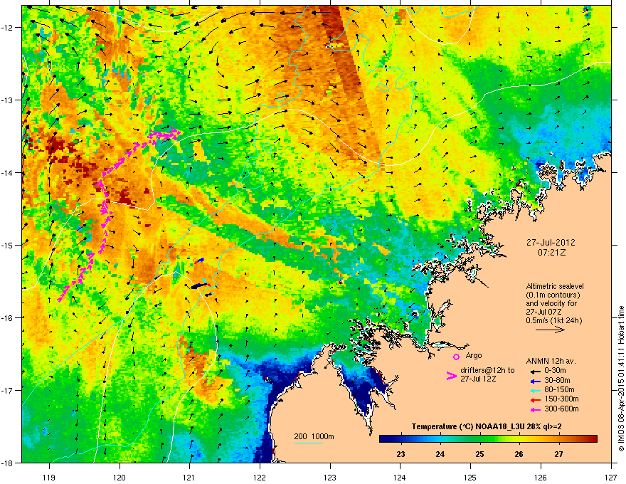Click the '0.5m/s (1kt 24h)' text
The image size is (626, 484).
coord(553,320)
